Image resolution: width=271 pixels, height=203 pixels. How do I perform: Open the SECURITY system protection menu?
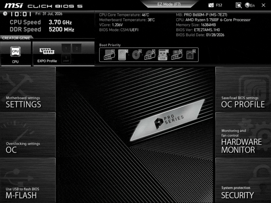pos(243,180)
